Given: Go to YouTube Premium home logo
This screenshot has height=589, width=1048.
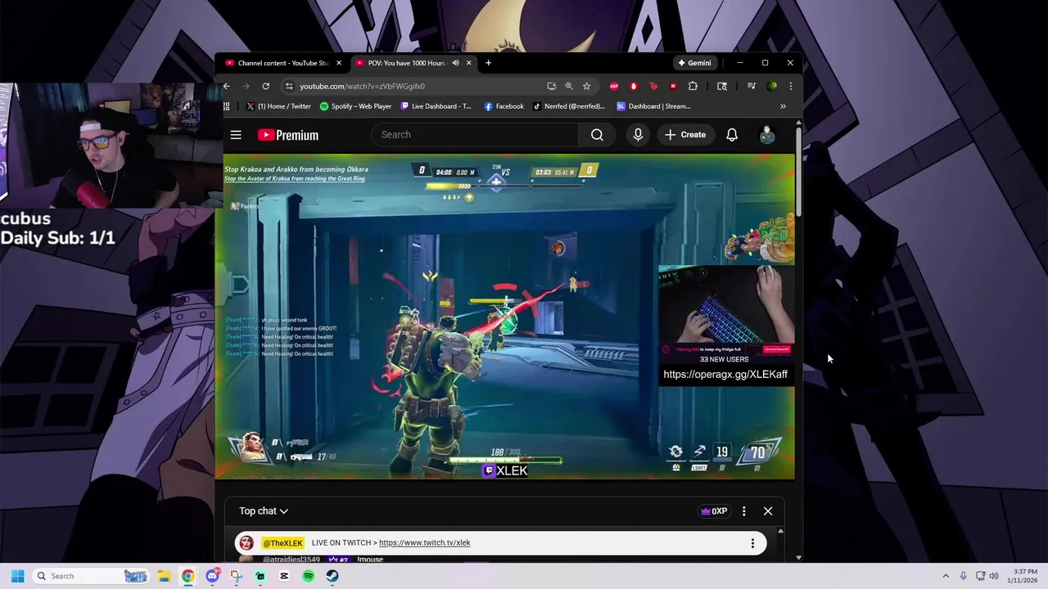Looking at the screenshot, I should 288,135.
